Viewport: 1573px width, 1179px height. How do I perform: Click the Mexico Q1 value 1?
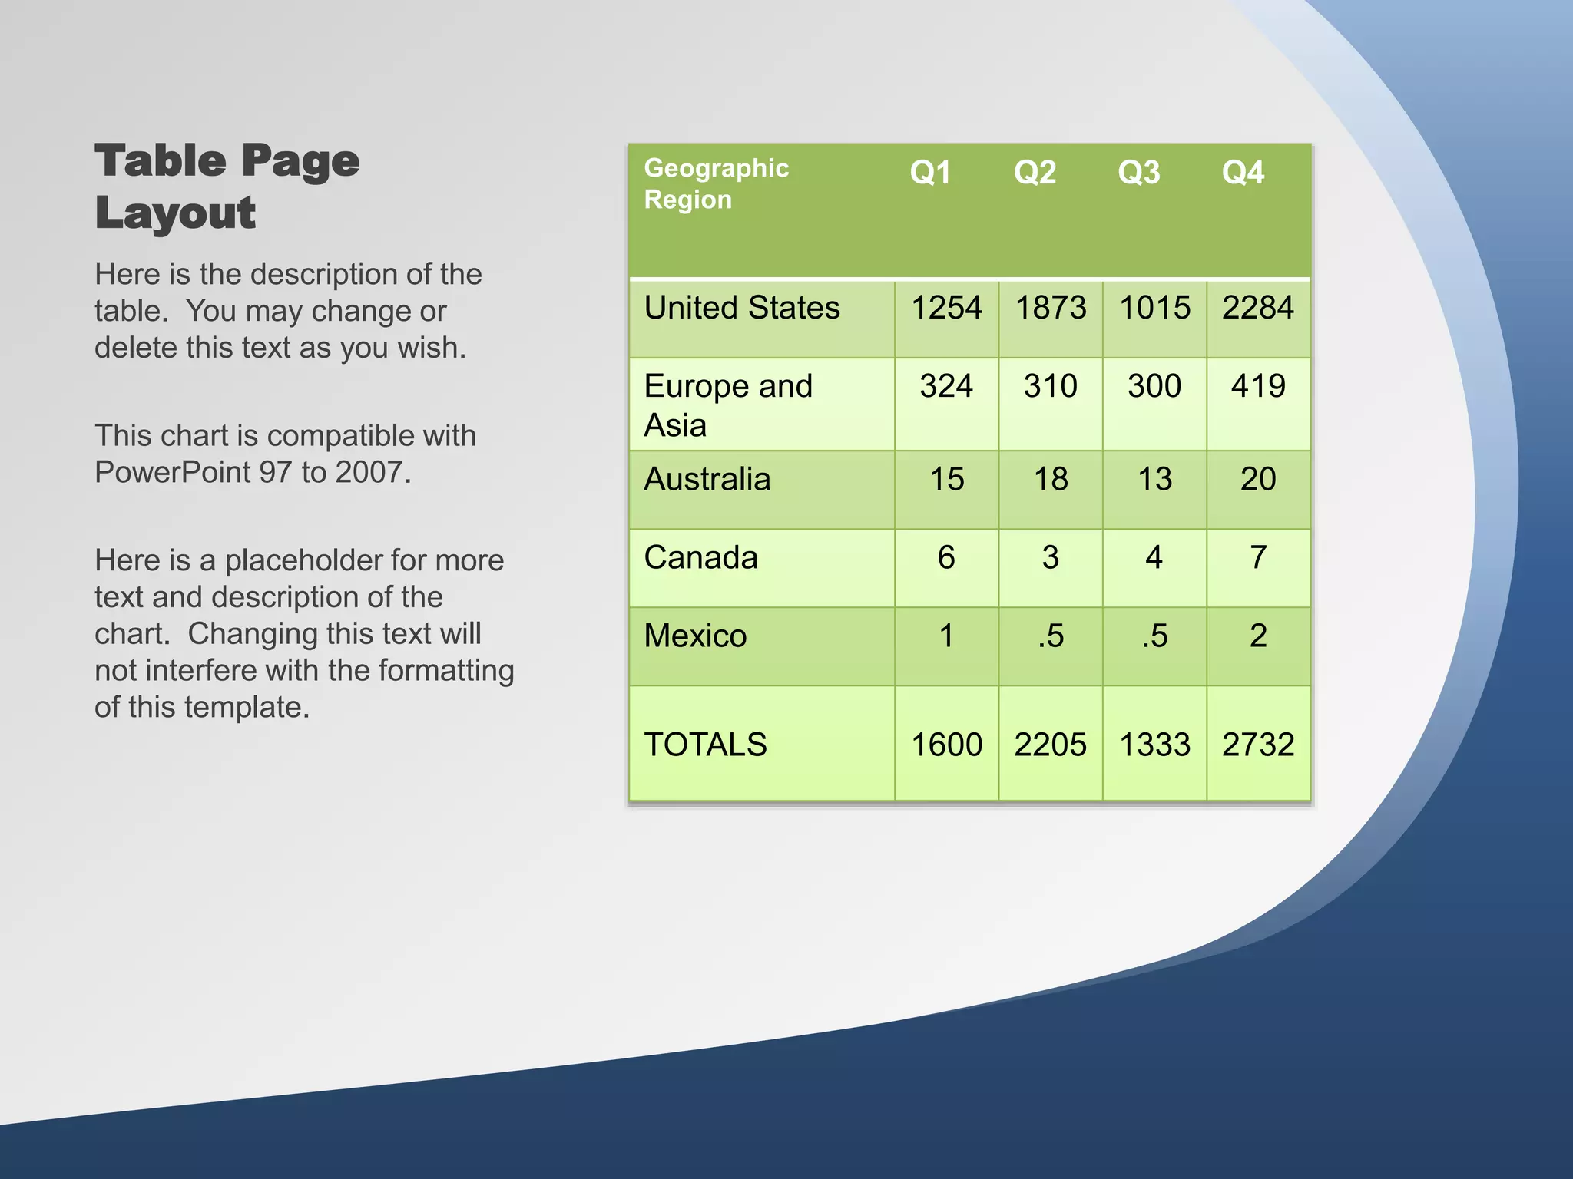[946, 636]
